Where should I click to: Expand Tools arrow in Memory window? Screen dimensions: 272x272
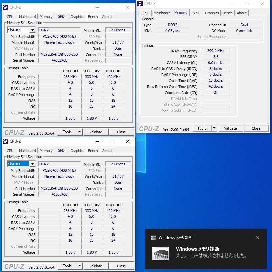click(214, 128)
